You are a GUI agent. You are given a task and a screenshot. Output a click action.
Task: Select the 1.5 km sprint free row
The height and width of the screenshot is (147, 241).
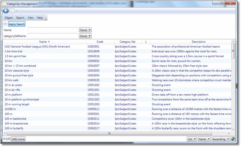click(x=117, y=56)
